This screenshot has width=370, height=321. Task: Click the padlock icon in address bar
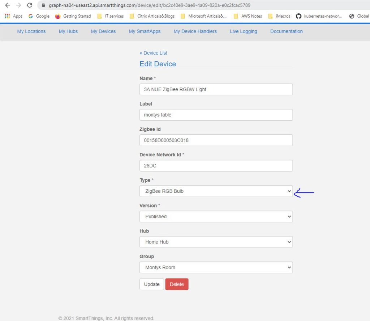pos(43,5)
